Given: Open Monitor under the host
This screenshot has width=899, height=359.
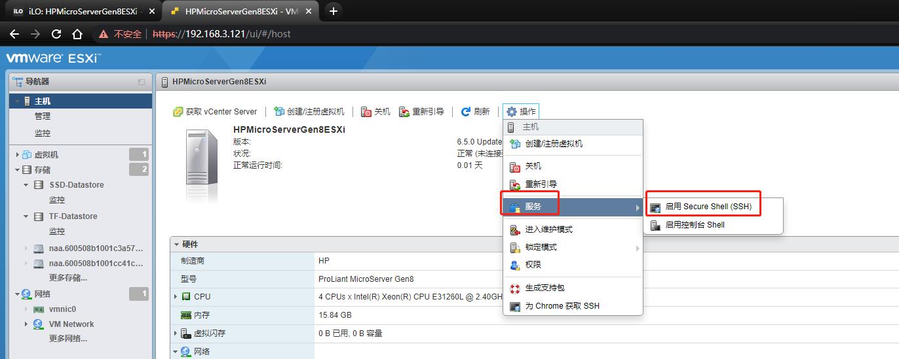Looking at the screenshot, I should point(43,133).
